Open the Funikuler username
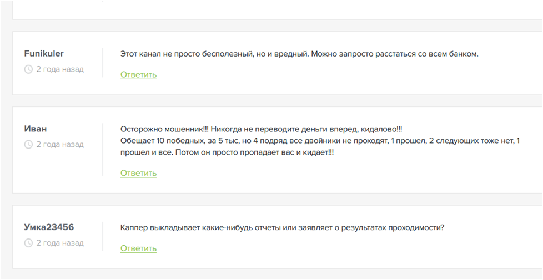 pyautogui.click(x=44, y=54)
